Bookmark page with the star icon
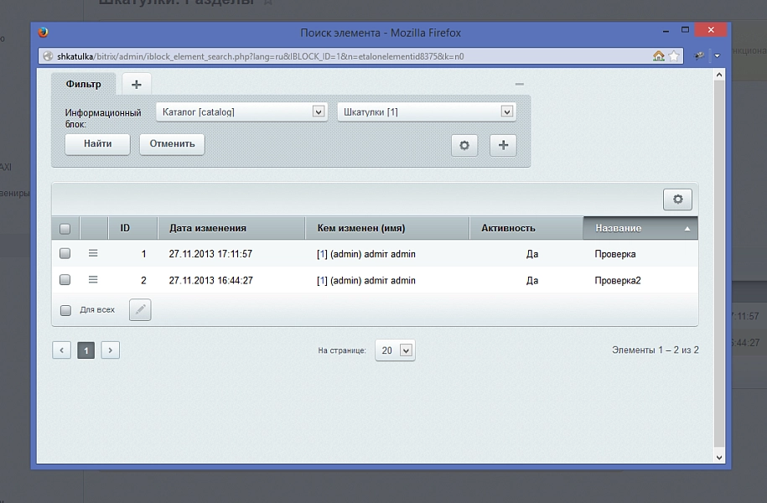This screenshot has width=767, height=503. [x=674, y=56]
